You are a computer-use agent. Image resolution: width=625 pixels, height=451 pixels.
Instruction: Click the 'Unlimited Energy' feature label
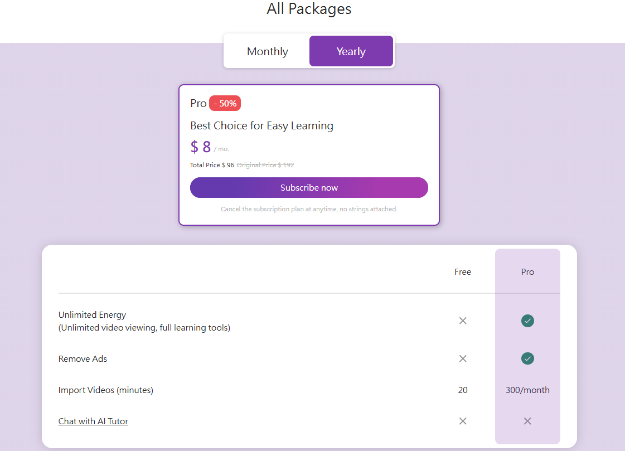[92, 315]
